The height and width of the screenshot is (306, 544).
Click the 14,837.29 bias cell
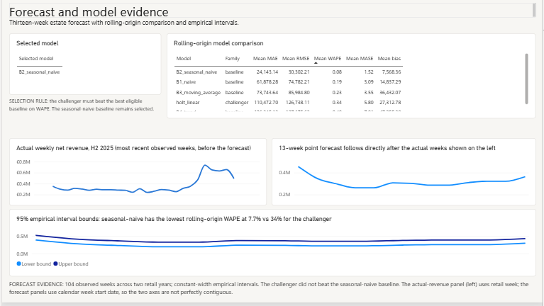pos(390,82)
